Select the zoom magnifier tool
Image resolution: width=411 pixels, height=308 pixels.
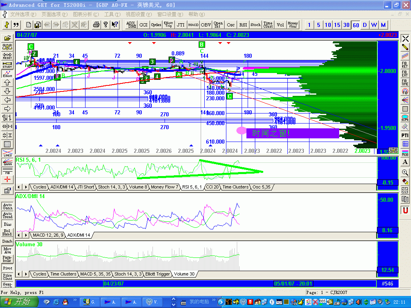click(405, 172)
